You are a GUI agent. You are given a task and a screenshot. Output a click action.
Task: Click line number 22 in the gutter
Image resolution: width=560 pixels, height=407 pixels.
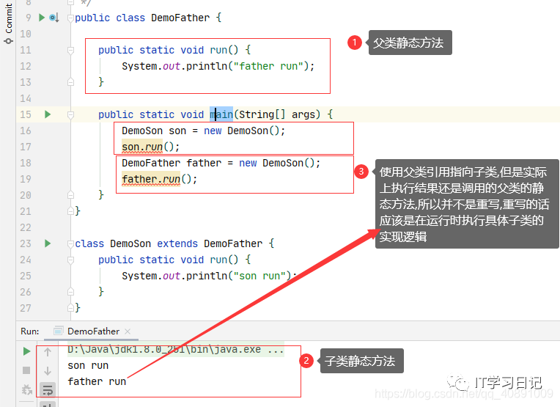26,227
